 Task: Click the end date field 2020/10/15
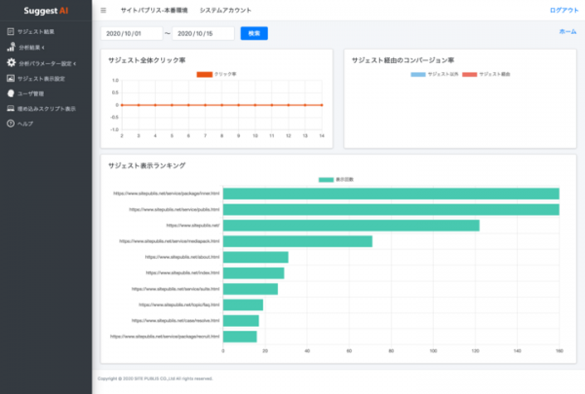click(x=204, y=33)
